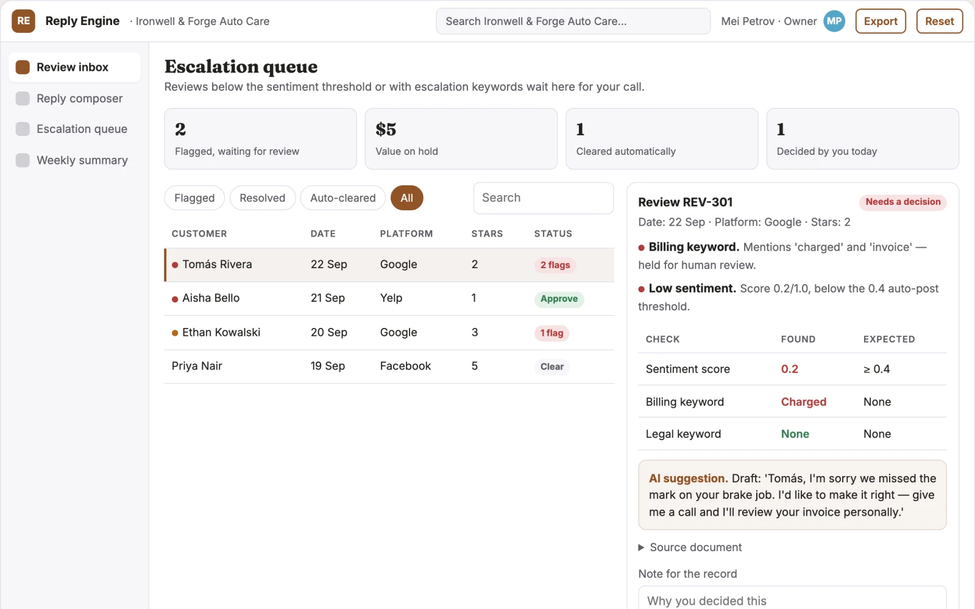
Task: Click the Approve status badge
Action: 559,299
